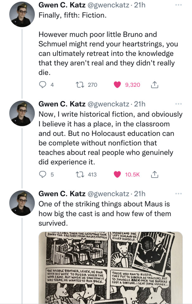Share the 'Finally, fifth: Fiction' tweet
The image size is (192, 304).
coord(155,85)
